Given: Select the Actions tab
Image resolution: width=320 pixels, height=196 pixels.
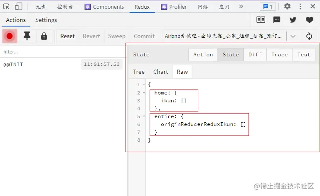Looking at the screenshot, I should (16, 20).
